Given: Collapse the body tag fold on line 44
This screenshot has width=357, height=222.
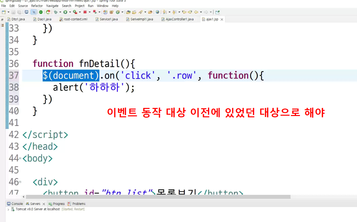Looking at the screenshot, I should (20, 158).
